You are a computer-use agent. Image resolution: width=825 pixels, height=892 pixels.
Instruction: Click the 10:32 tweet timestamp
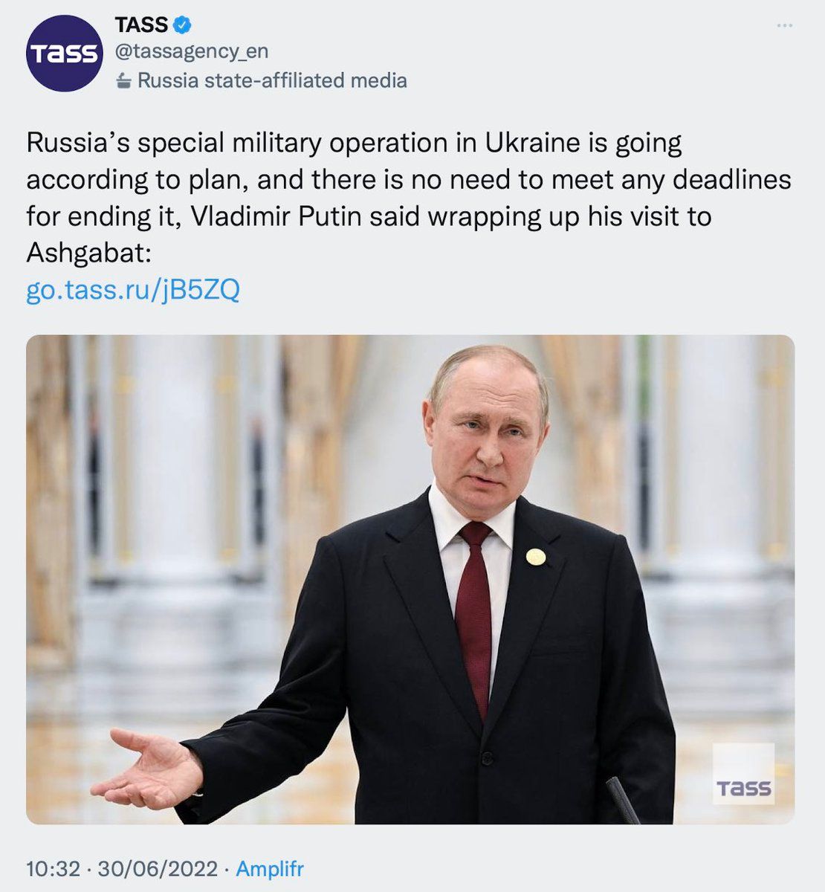[52, 868]
